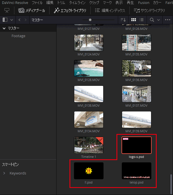Open the マーク menu
The width and height of the screenshot is (173, 195).
pos(107,3)
